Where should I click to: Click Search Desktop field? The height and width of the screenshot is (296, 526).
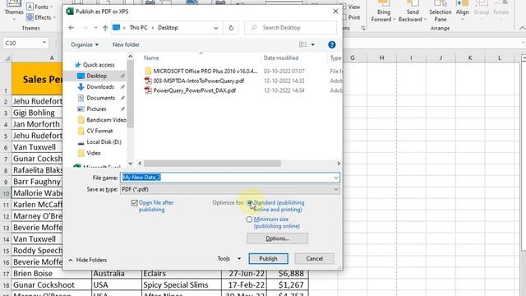tap(290, 28)
